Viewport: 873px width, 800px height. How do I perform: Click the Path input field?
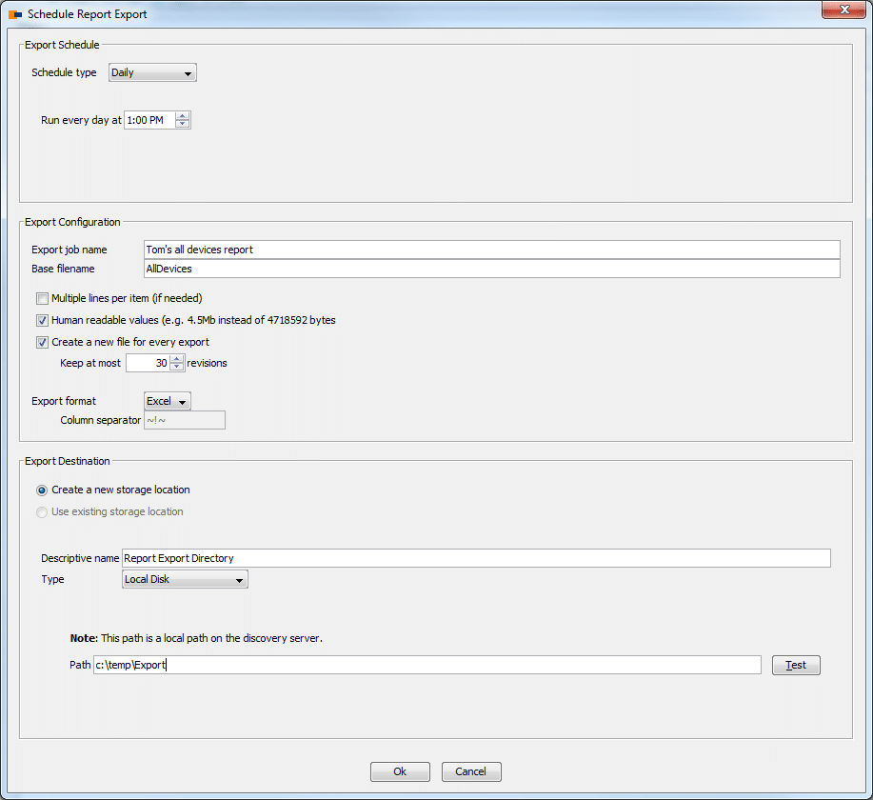427,665
